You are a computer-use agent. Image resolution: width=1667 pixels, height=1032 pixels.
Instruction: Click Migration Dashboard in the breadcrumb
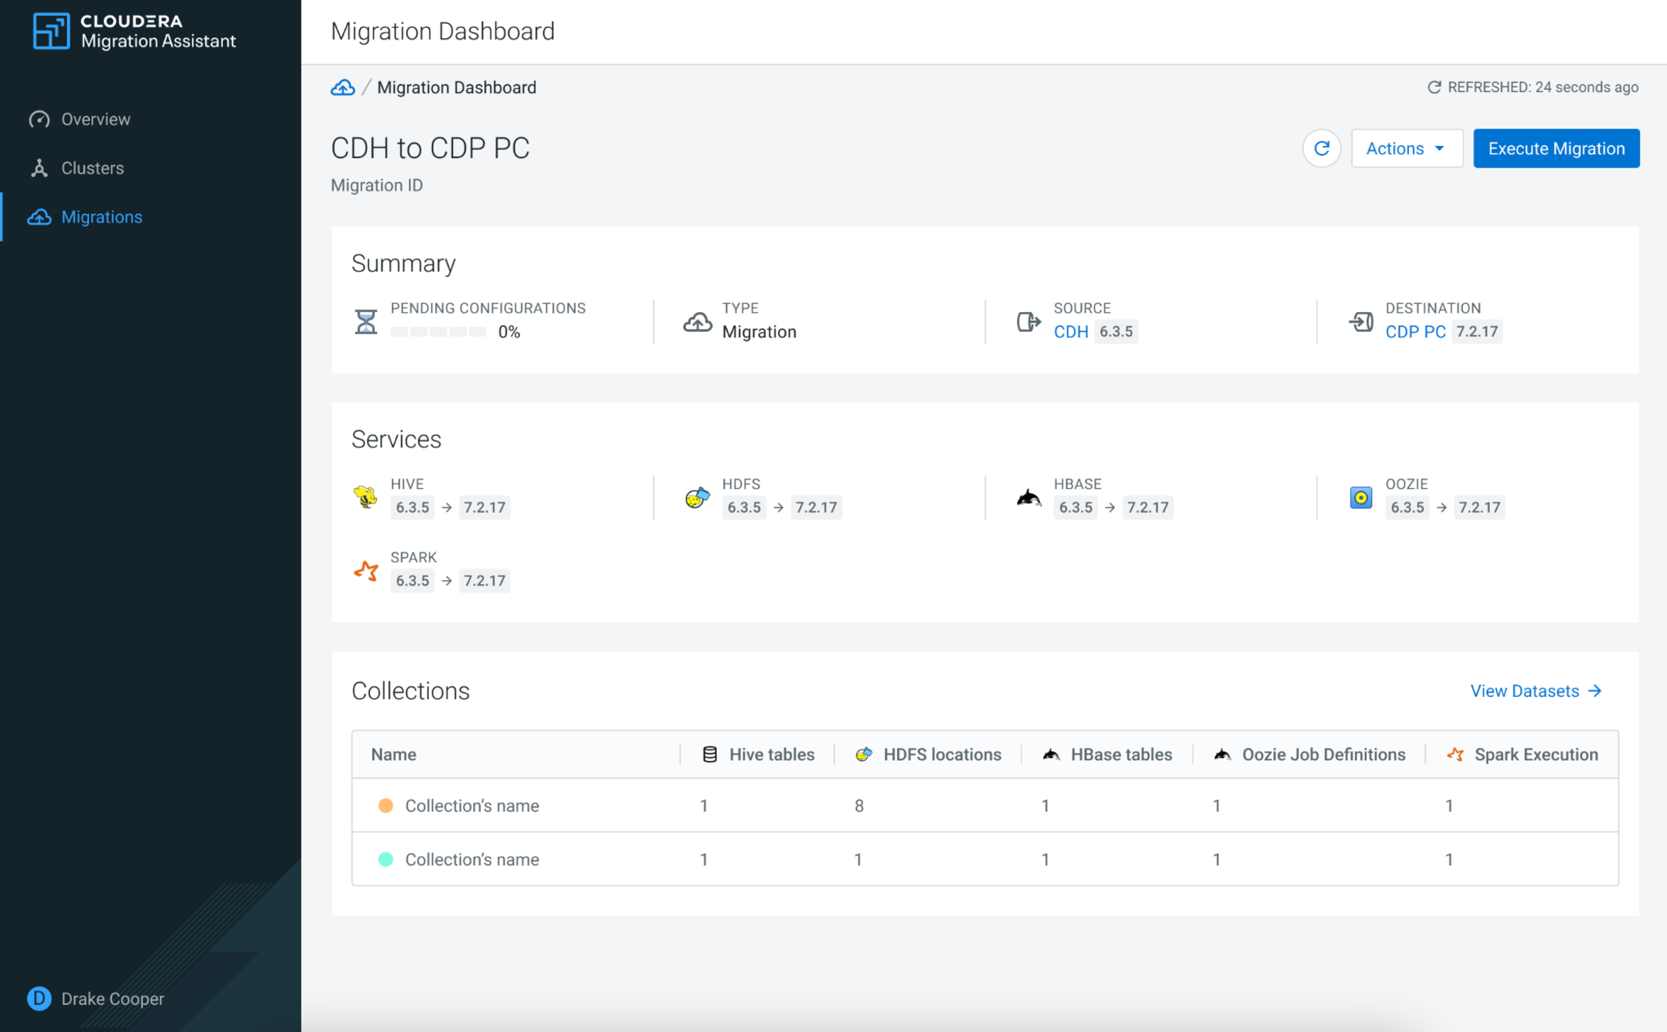coord(456,87)
